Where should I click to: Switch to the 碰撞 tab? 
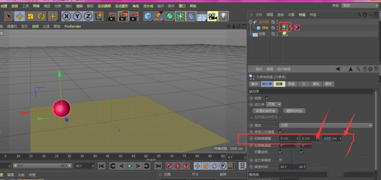point(279,84)
